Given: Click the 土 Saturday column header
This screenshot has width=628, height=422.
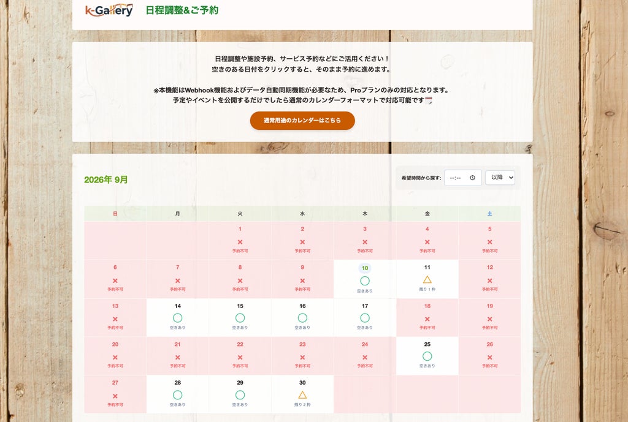Looking at the screenshot, I should [x=489, y=214].
